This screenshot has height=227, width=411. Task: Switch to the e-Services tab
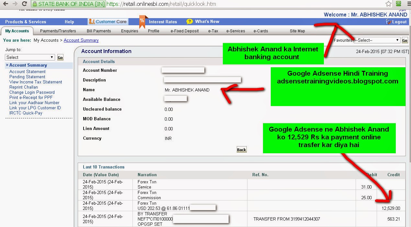click(235, 31)
